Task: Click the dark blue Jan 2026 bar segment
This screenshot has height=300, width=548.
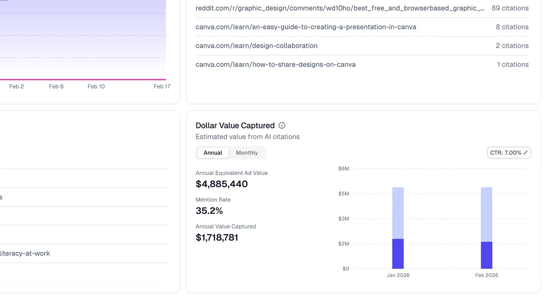Action: point(398,254)
